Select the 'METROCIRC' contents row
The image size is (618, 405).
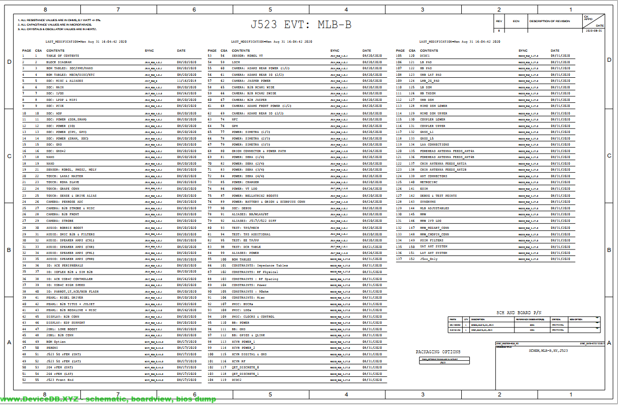(x=486, y=182)
